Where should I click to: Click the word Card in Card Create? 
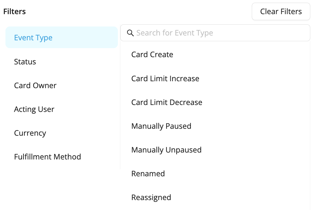point(140,54)
